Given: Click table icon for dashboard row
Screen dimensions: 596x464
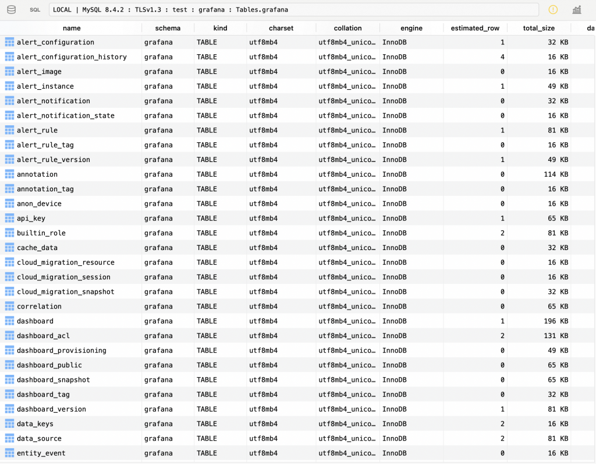Looking at the screenshot, I should point(9,321).
